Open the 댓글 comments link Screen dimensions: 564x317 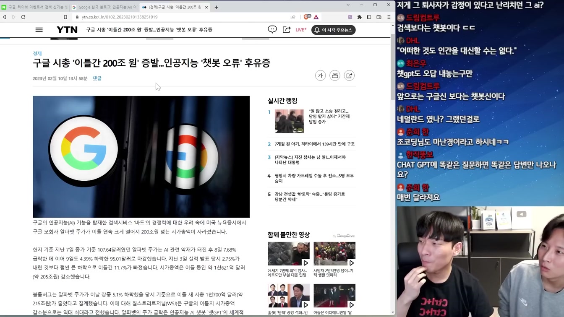(x=97, y=78)
